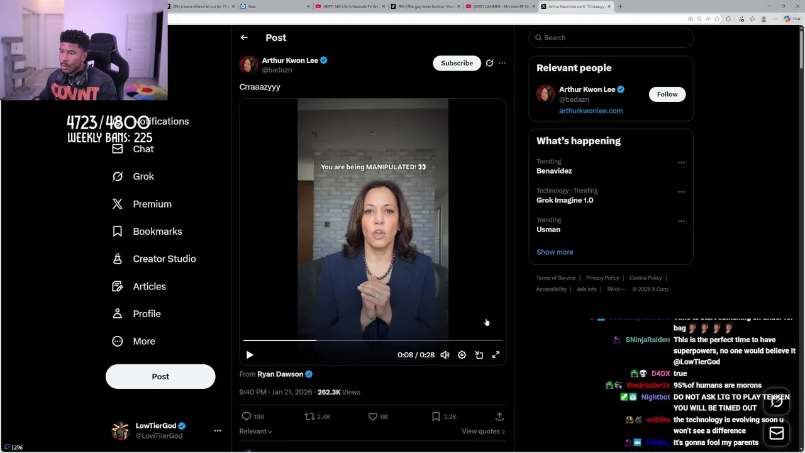Open Privacy Policy footer link
This screenshot has height=453, width=805.
coord(602,278)
